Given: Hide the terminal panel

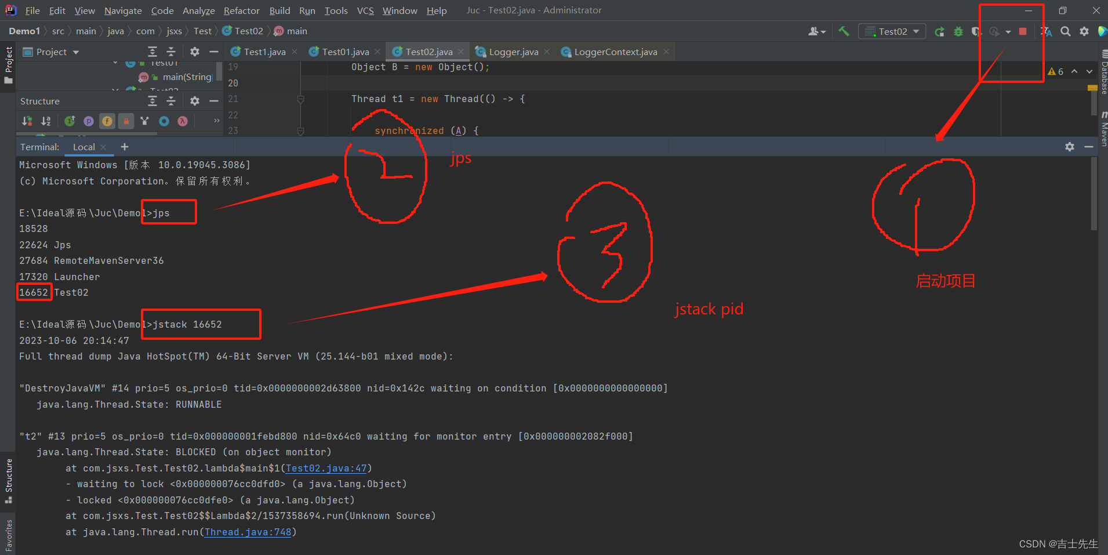Looking at the screenshot, I should (x=1089, y=147).
